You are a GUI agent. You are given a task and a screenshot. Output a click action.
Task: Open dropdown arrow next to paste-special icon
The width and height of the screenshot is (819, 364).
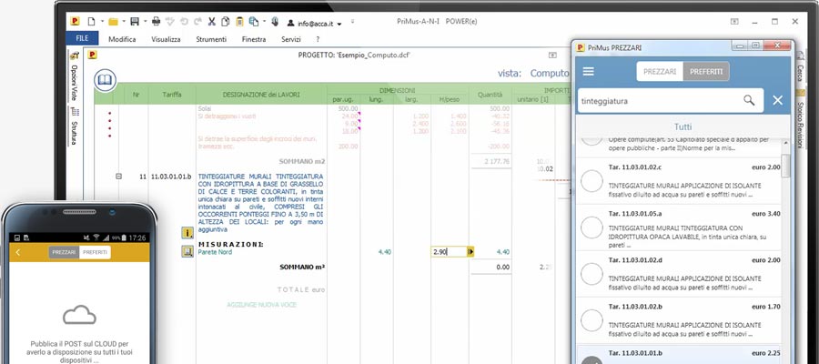click(264, 23)
